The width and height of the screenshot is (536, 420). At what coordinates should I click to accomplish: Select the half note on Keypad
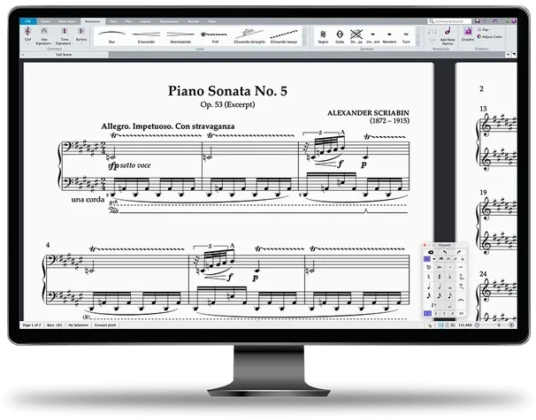(x=440, y=286)
